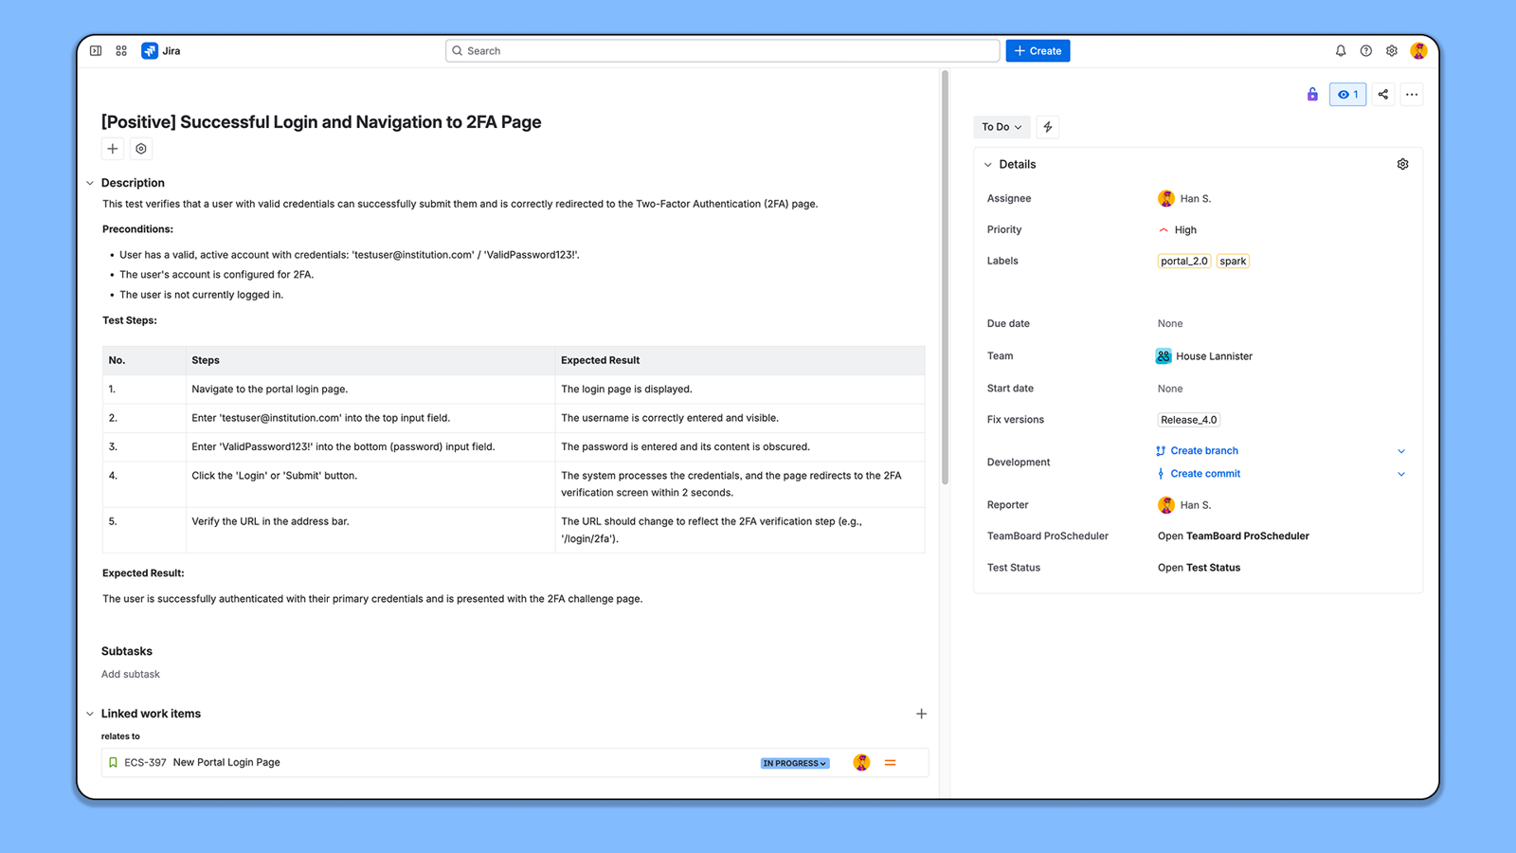Collapse the Description section
1516x853 pixels.
pos(90,184)
